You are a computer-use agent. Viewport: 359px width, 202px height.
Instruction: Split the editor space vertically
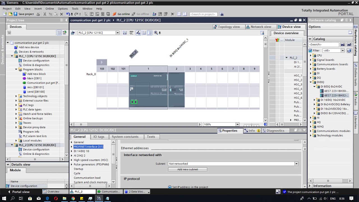(x=185, y=14)
